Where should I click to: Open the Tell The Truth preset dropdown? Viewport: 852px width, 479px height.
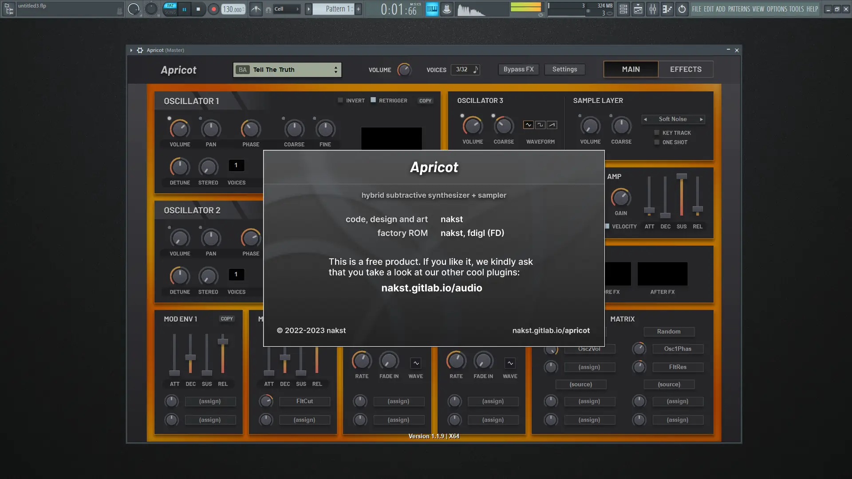287,70
